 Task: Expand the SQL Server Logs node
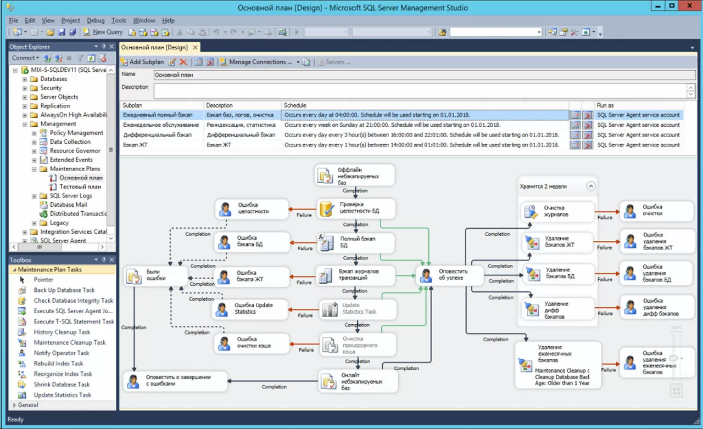pos(34,196)
